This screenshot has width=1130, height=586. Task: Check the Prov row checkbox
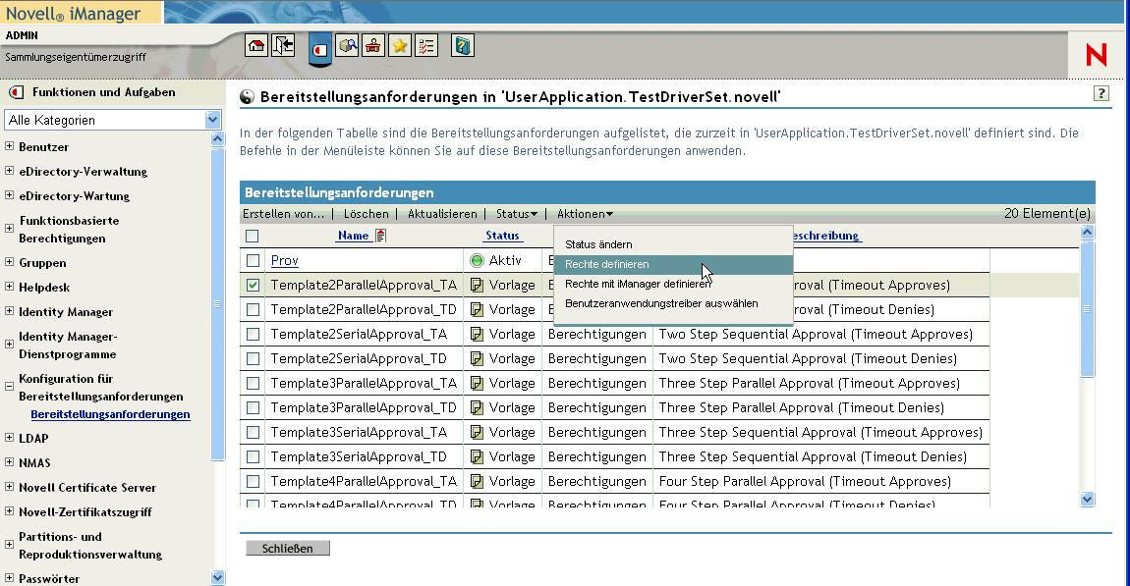(254, 261)
